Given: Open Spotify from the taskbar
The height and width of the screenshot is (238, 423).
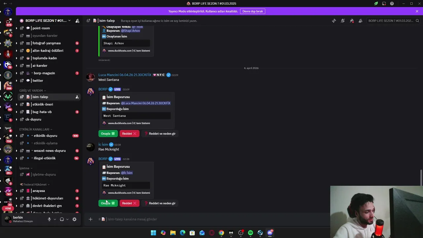Looking at the screenshot, I should pos(250,233).
